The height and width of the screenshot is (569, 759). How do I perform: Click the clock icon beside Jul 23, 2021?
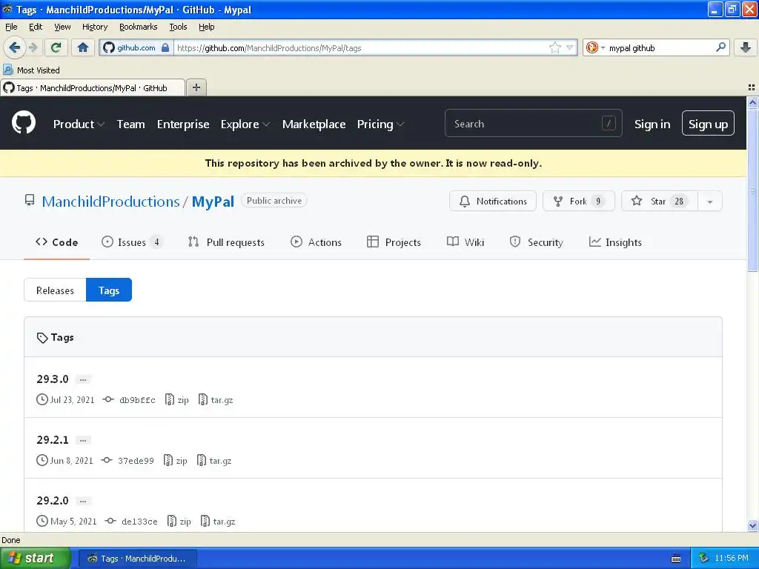42,399
